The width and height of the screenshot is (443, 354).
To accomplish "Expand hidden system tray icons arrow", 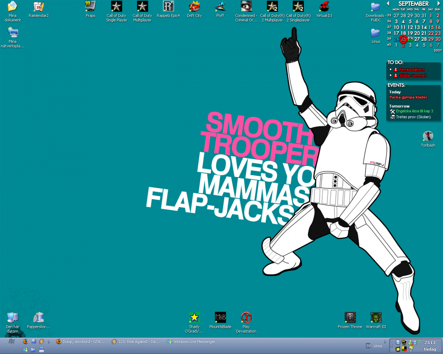I will coord(391,346).
